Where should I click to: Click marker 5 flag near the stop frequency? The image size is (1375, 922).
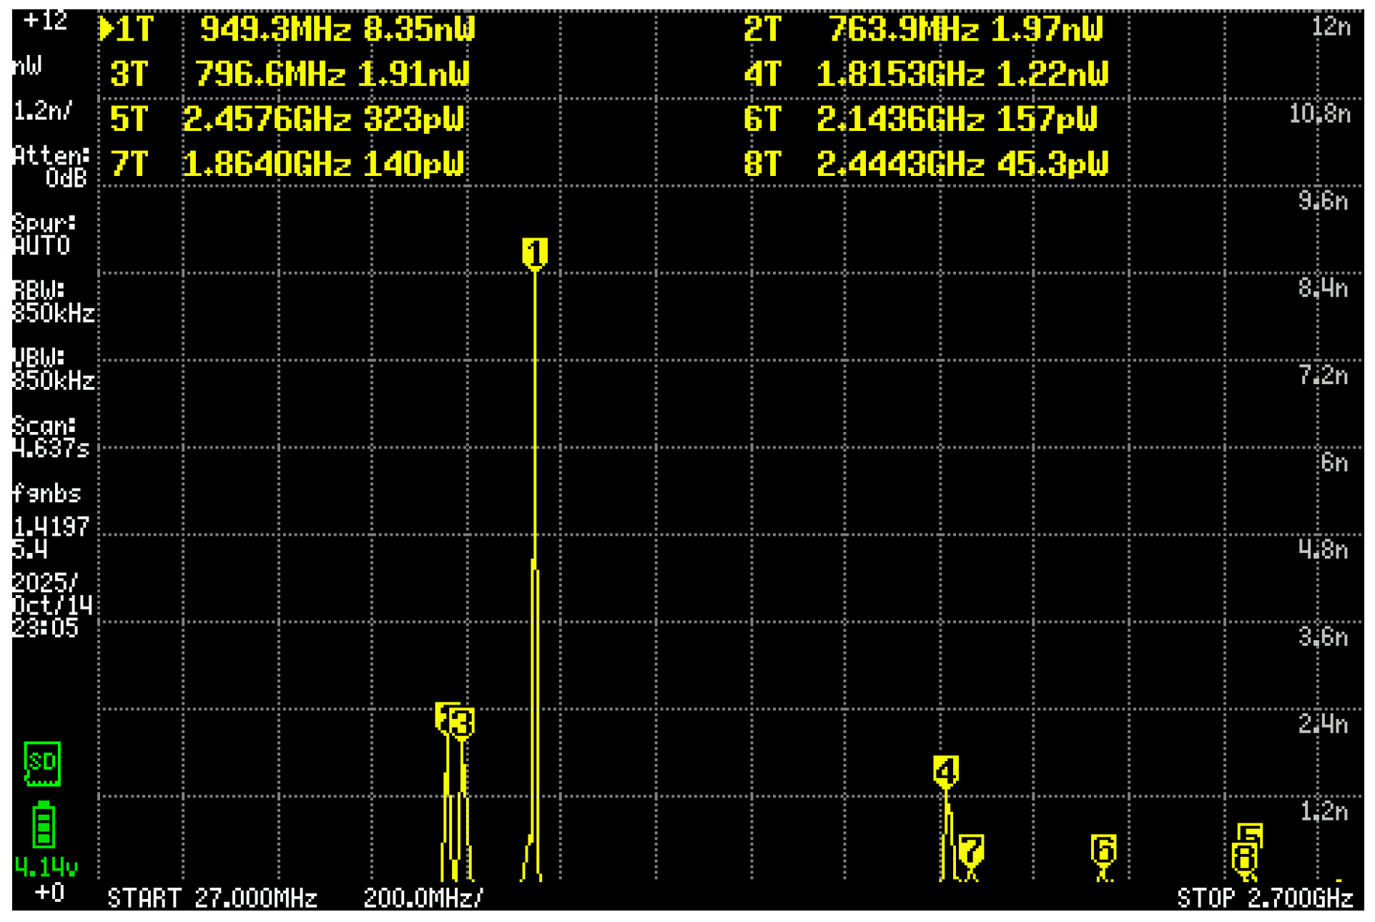pyautogui.click(x=1251, y=833)
